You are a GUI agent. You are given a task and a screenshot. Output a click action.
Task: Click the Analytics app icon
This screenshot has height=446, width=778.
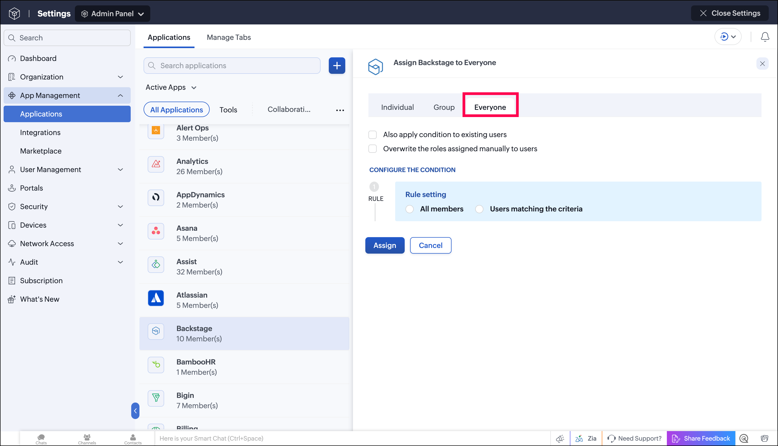tap(156, 164)
